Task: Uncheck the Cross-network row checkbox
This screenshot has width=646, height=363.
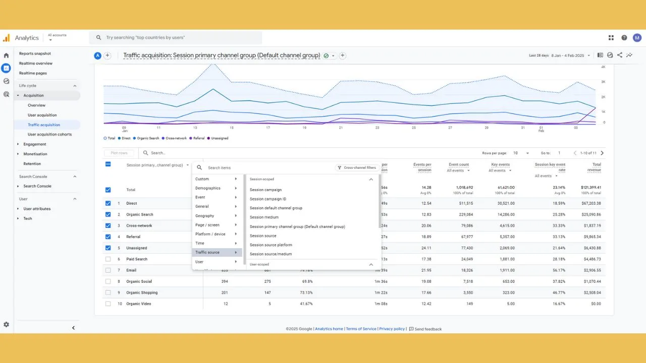Action: coord(108,225)
